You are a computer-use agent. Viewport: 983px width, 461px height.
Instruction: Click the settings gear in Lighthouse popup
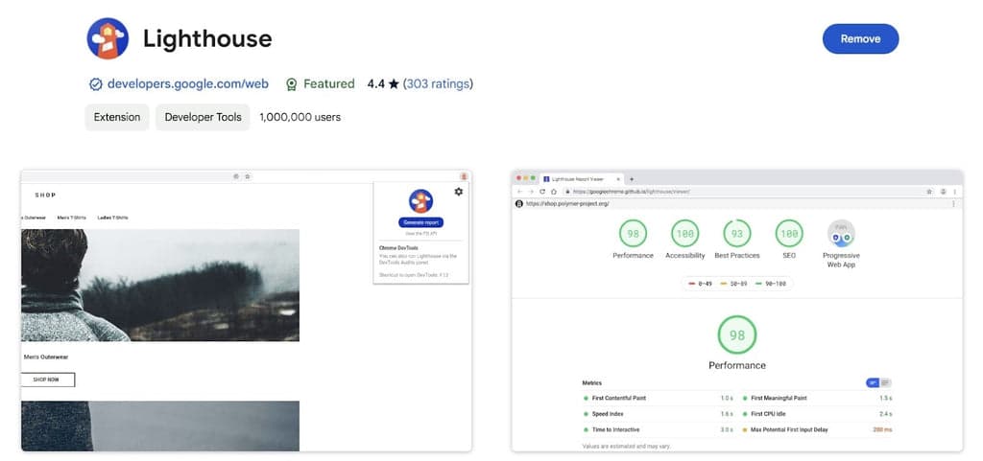(x=458, y=192)
